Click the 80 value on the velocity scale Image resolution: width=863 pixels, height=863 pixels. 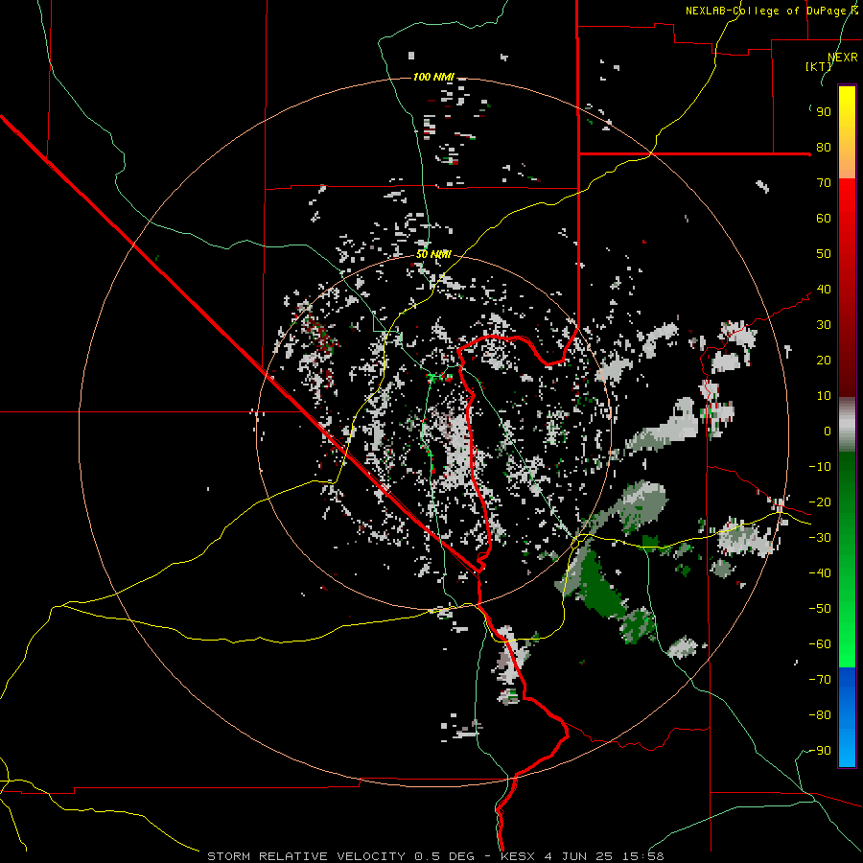(824, 148)
